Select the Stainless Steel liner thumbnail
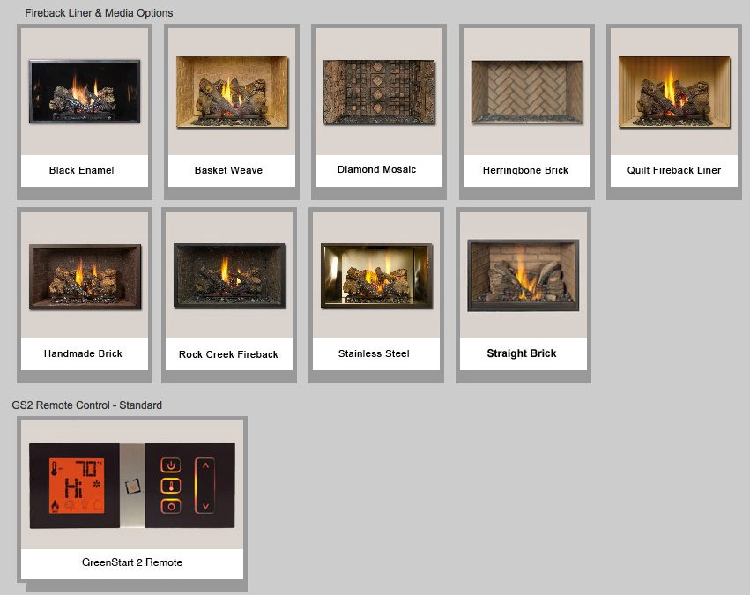This screenshot has width=750, height=595. point(377,276)
